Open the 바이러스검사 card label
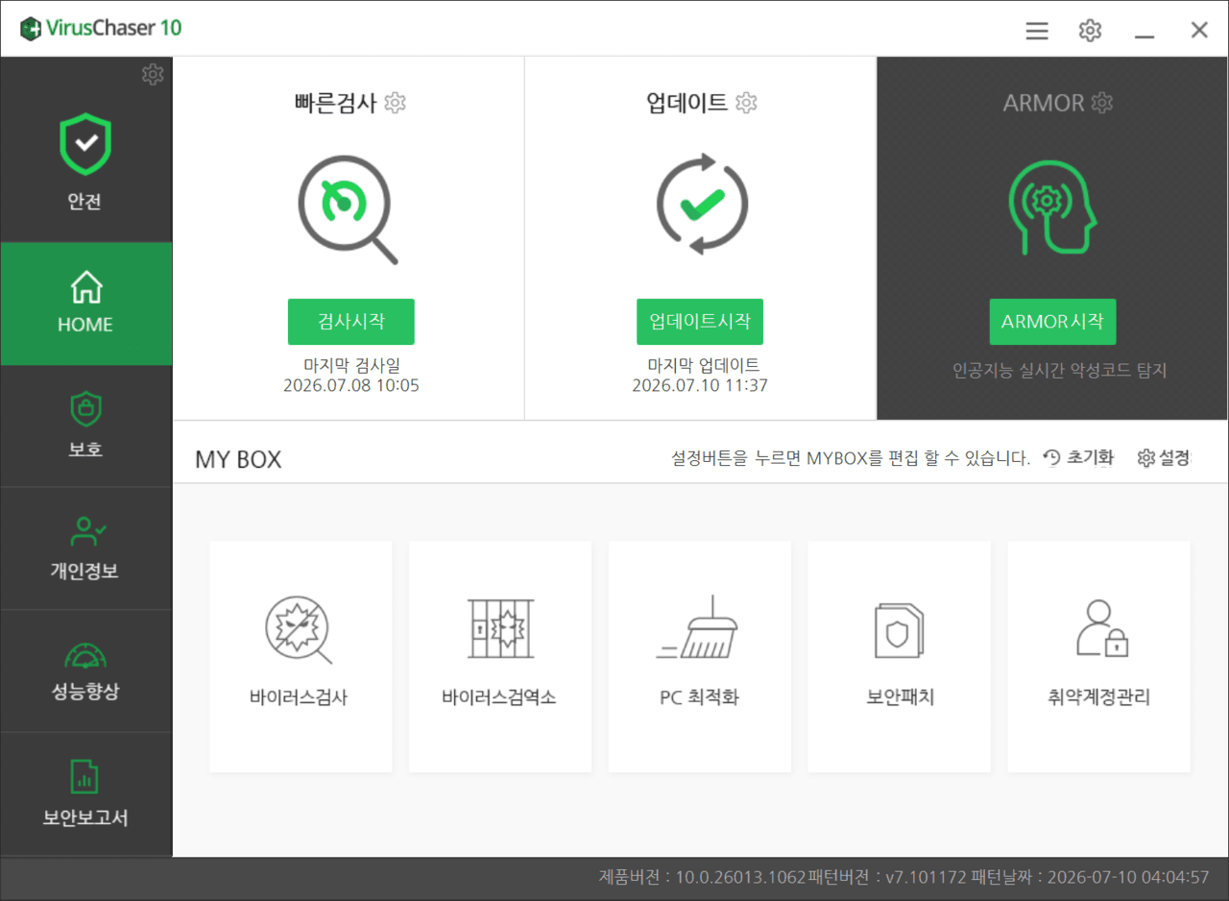This screenshot has height=901, width=1229. pyautogui.click(x=299, y=698)
